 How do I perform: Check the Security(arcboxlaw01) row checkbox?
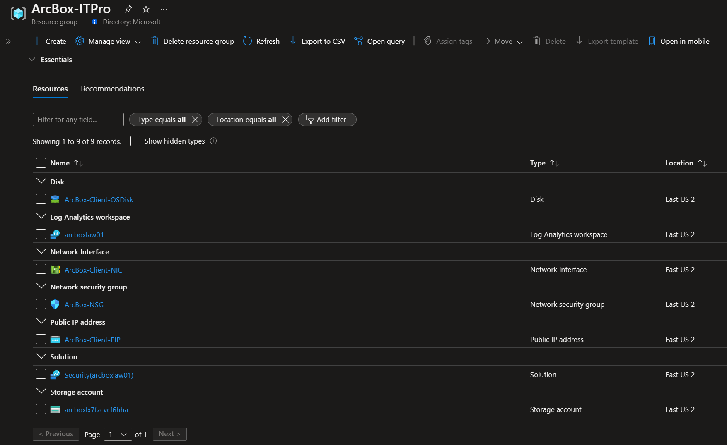[x=41, y=374]
